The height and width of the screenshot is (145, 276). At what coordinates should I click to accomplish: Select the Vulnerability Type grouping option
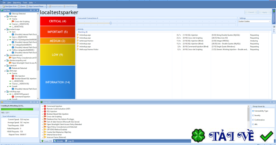click(253, 111)
